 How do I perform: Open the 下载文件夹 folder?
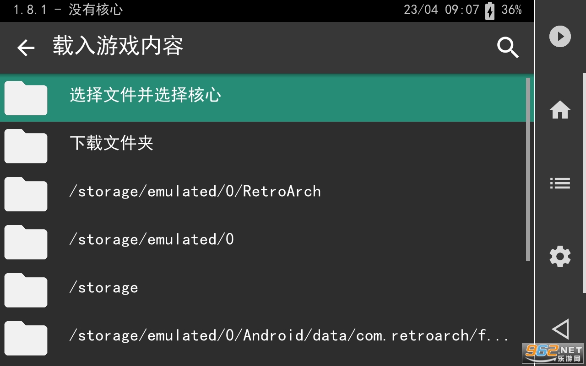point(111,143)
